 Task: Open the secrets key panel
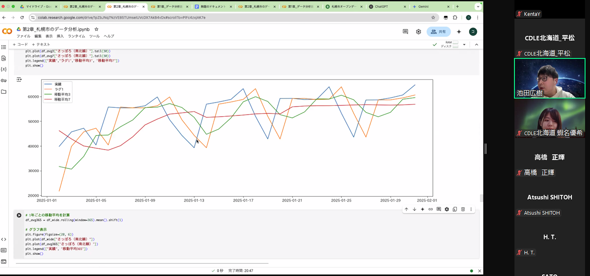point(4,81)
